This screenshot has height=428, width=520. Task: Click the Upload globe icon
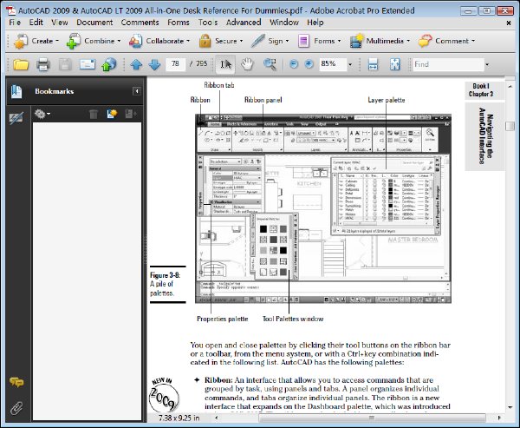(109, 64)
